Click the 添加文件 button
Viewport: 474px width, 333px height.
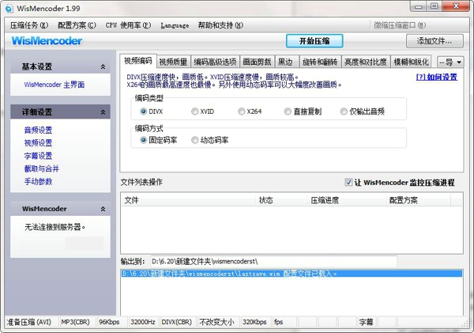pyautogui.click(x=434, y=41)
